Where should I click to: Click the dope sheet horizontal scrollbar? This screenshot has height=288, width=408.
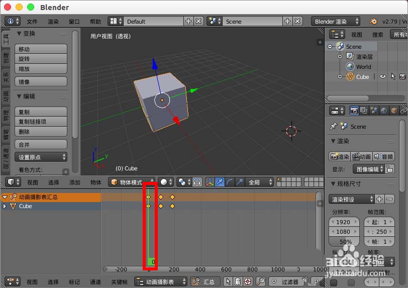214,269
